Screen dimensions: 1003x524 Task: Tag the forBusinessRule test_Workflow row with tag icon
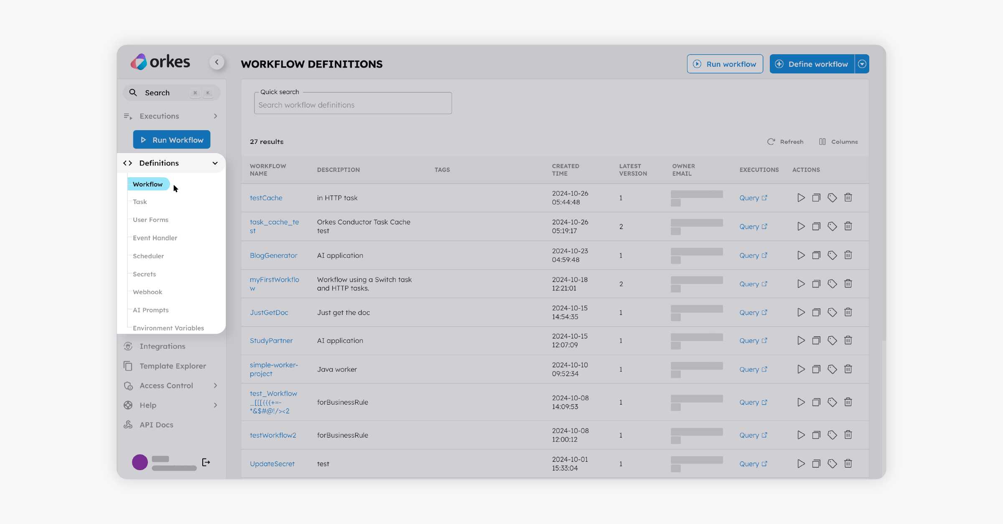click(x=832, y=402)
